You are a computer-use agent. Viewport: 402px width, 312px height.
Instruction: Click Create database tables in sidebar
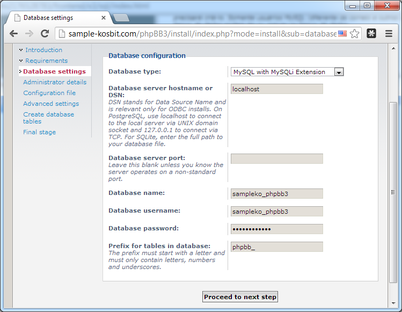click(48, 118)
